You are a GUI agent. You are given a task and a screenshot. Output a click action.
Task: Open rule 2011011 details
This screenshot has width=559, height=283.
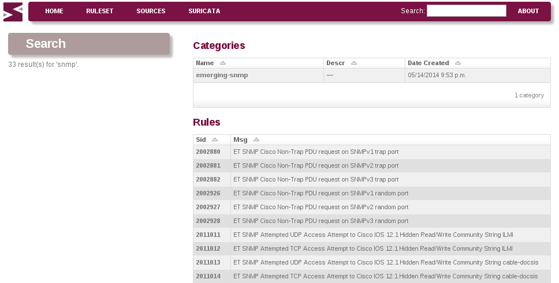[208, 235]
